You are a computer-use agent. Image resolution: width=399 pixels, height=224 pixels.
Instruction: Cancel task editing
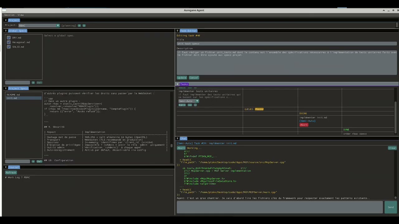tap(194, 78)
